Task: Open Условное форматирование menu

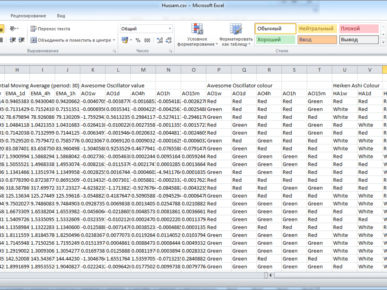Action: click(197, 35)
